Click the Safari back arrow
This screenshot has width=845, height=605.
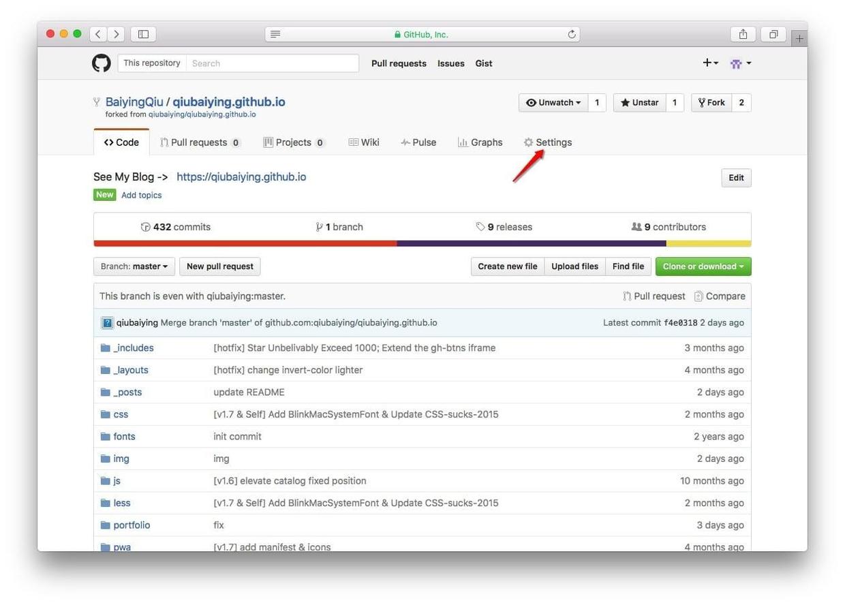click(x=99, y=34)
